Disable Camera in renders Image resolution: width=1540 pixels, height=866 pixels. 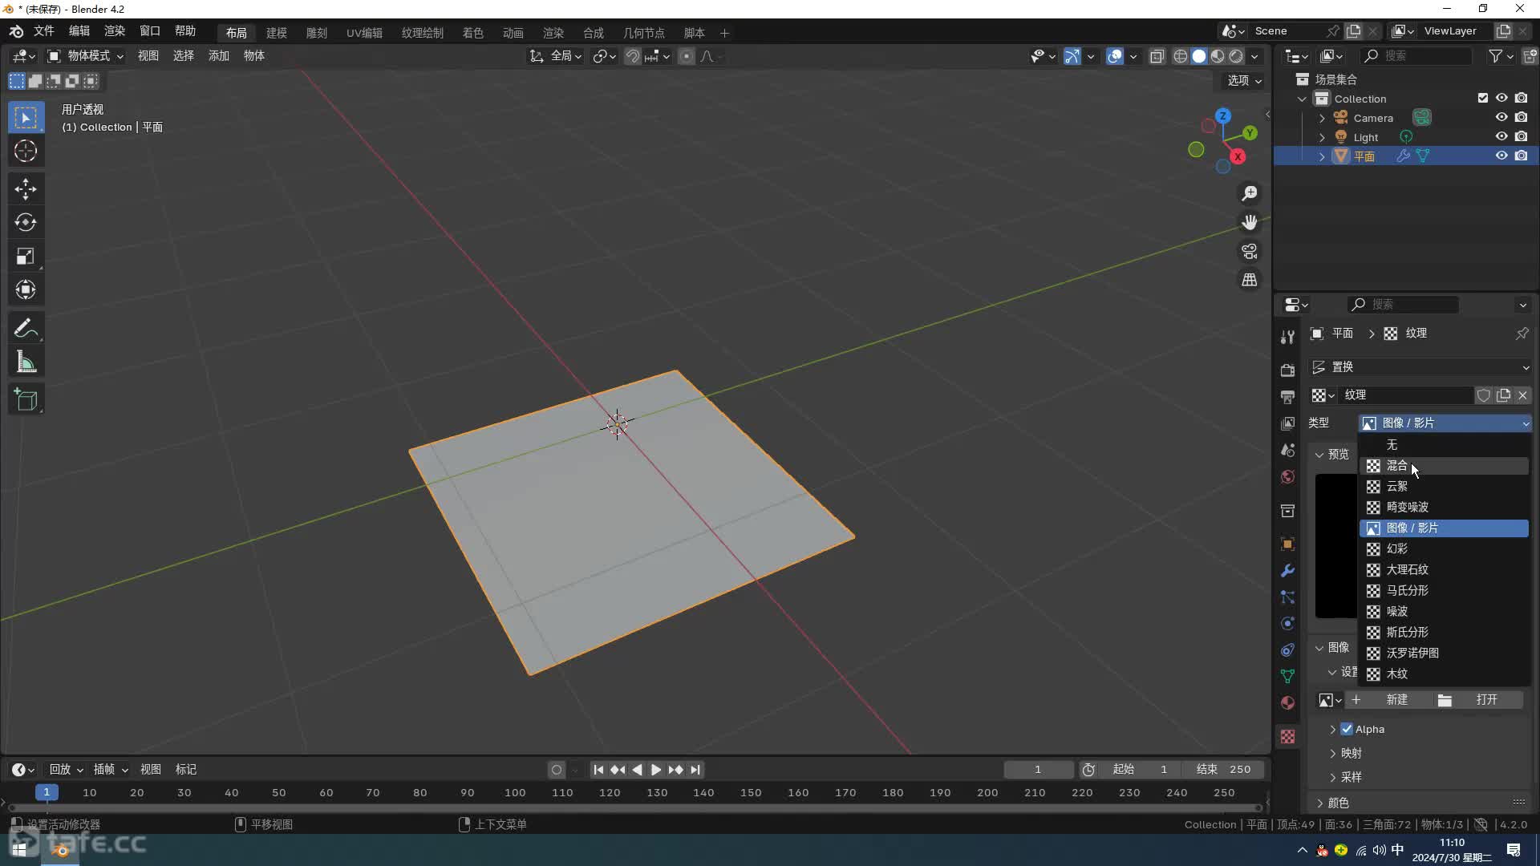1521,117
